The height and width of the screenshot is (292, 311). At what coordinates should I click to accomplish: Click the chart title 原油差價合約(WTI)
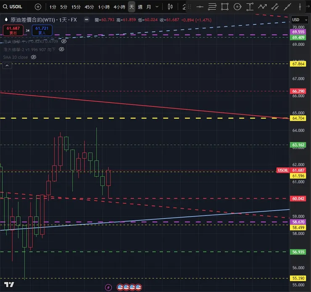pos(33,20)
